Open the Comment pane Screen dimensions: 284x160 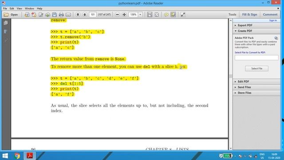click(x=270, y=15)
